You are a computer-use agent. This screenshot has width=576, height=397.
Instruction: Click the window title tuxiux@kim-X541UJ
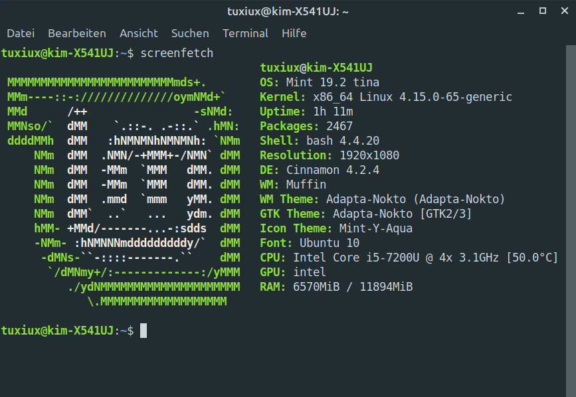(288, 11)
